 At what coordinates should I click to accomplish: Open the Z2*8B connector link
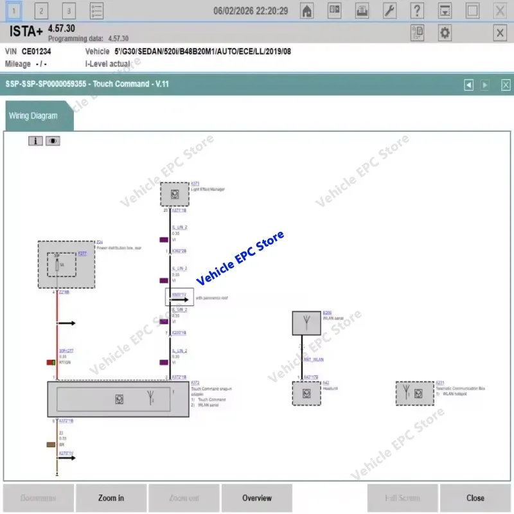[64, 292]
